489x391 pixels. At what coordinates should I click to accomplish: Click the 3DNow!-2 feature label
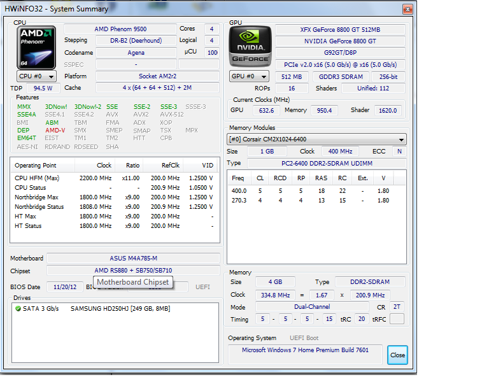coord(88,106)
